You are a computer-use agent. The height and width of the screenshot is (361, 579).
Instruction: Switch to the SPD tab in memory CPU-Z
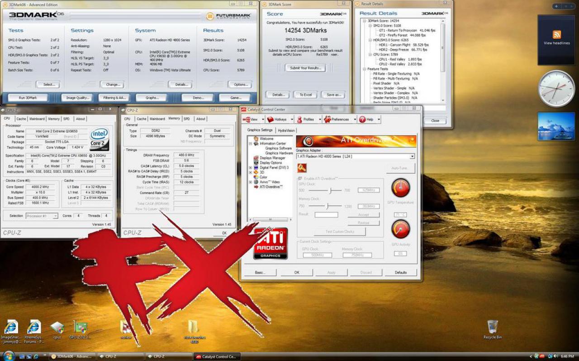tap(187, 119)
